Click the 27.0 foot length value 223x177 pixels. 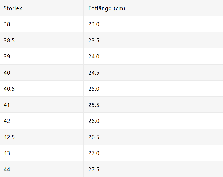[94, 153]
